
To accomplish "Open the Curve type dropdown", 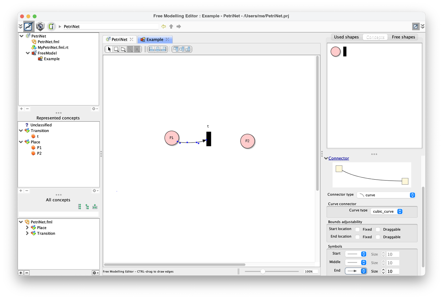I will tap(387, 211).
